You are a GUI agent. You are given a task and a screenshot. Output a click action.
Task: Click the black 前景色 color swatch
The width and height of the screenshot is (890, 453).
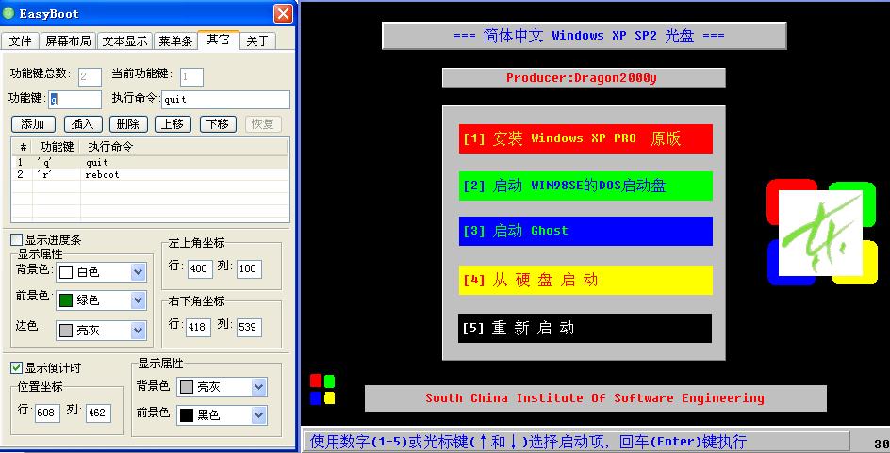click(186, 415)
